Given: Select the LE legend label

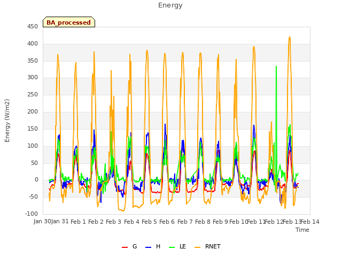Looking at the screenshot, I should 183,246.
